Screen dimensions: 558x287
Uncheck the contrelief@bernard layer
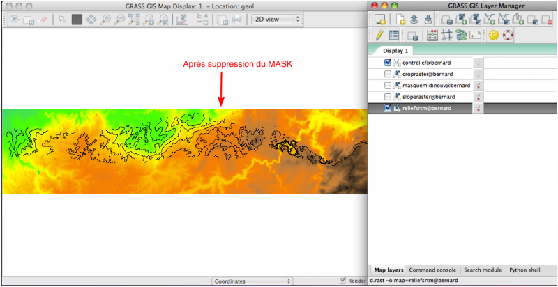388,63
